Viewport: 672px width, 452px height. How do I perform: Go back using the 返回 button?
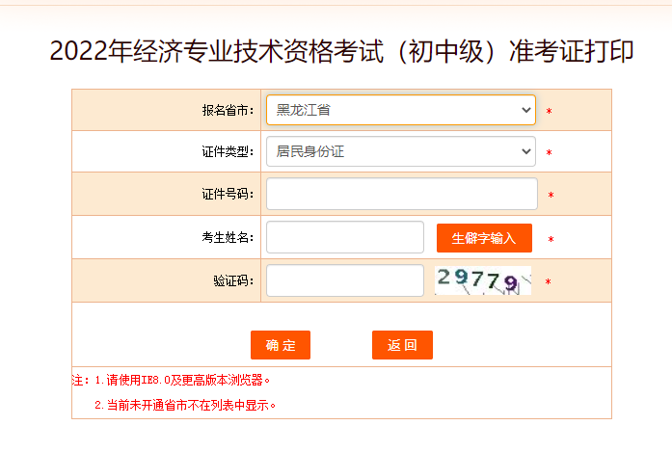pos(402,345)
